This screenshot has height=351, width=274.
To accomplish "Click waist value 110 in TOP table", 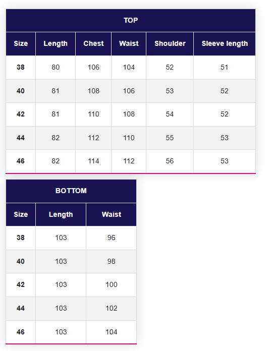I will tap(129, 138).
